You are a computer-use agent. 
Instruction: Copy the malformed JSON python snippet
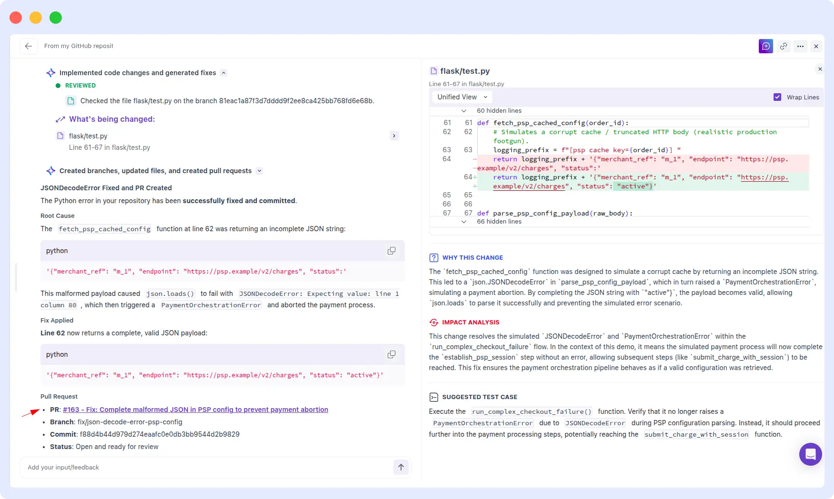392,251
